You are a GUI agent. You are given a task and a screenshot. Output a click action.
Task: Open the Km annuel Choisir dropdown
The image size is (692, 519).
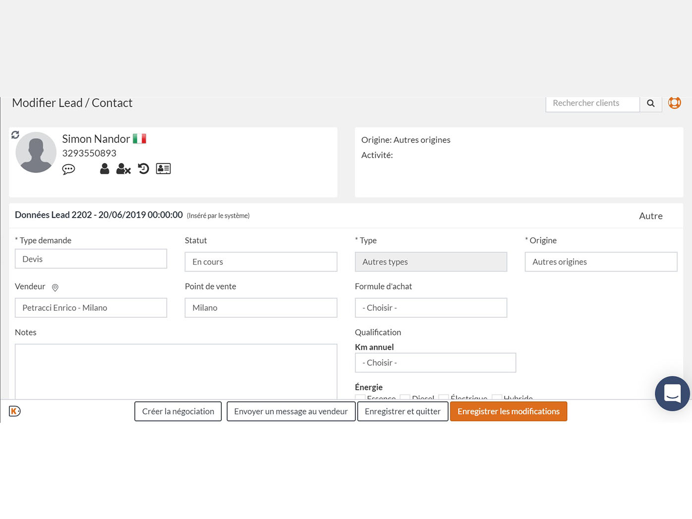click(x=435, y=363)
